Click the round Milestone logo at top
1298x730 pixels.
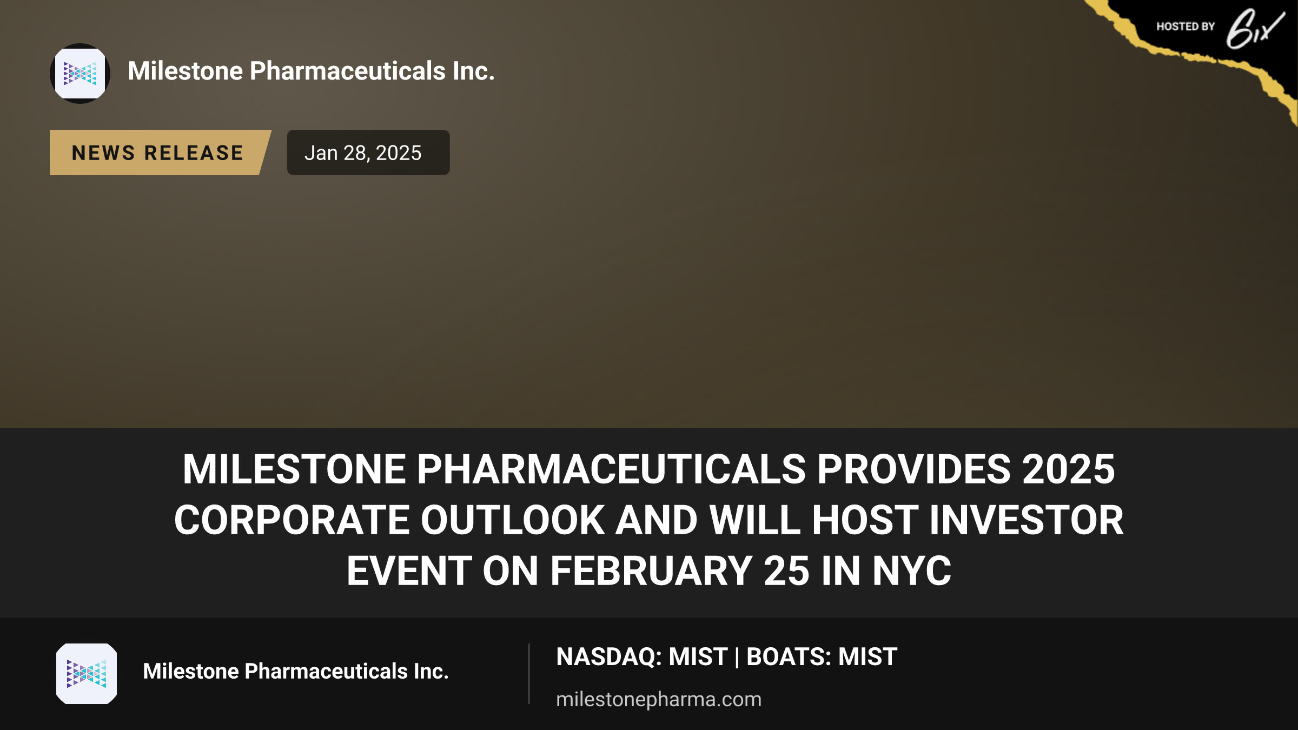[x=80, y=74]
